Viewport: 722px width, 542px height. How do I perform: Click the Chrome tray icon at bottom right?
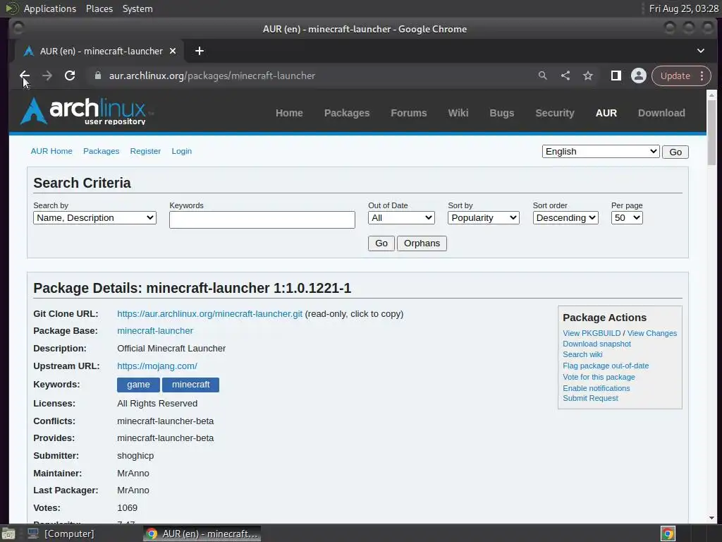(668, 534)
